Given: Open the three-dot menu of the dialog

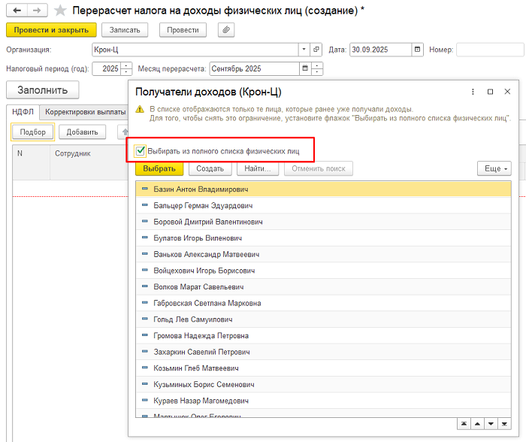Looking at the screenshot, I should (472, 92).
